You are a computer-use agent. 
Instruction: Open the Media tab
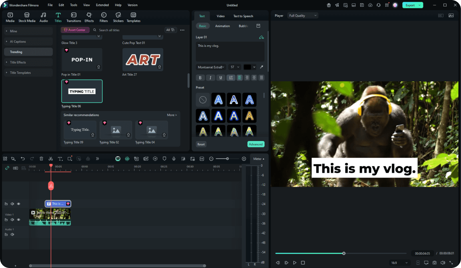coord(10,17)
